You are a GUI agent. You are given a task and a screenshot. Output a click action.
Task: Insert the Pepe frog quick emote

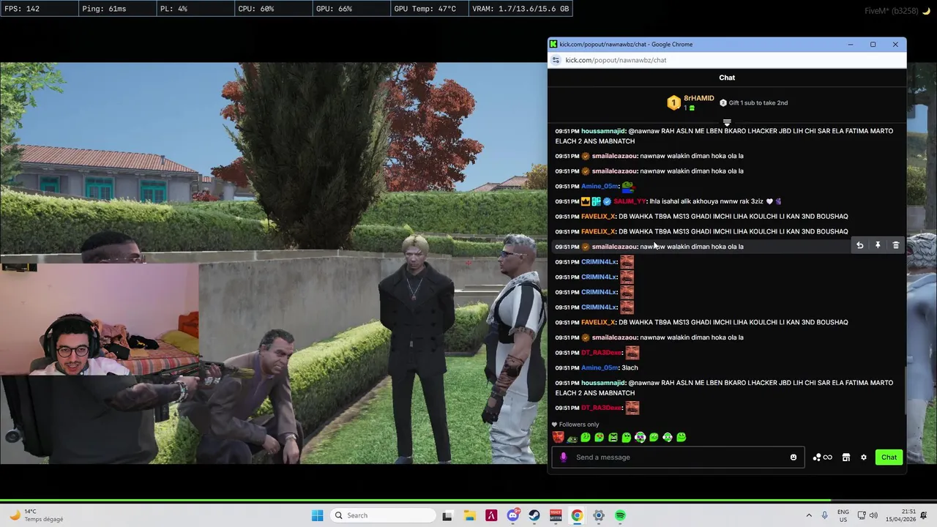[572, 438]
